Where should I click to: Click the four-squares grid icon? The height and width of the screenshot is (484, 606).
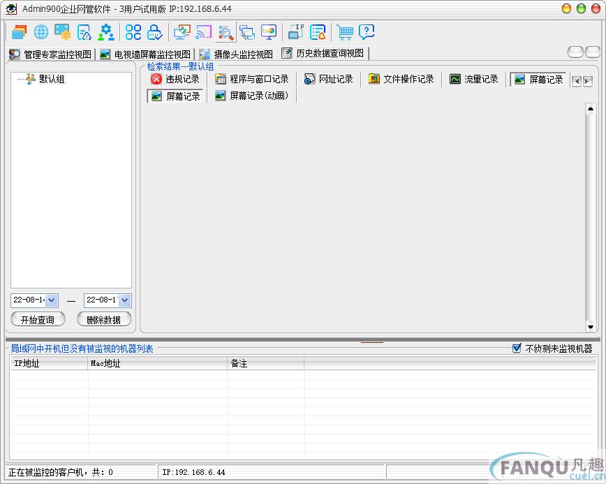133,32
